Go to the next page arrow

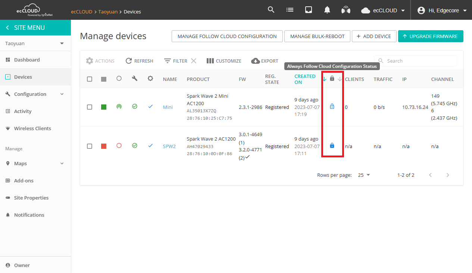tap(448, 175)
